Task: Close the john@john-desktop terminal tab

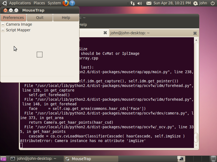Action: [195, 33]
